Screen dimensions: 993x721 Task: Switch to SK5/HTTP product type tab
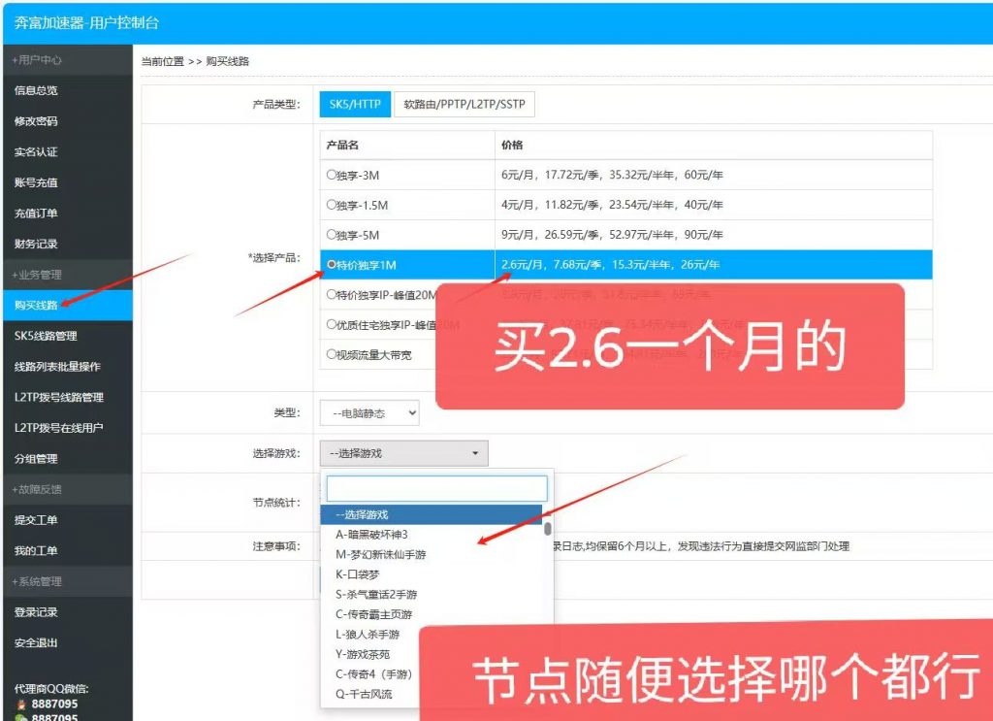(x=354, y=104)
